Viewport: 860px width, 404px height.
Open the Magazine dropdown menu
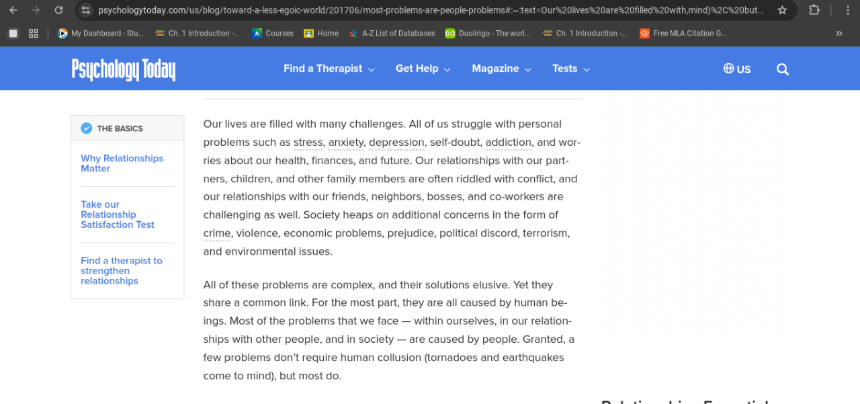(x=501, y=69)
